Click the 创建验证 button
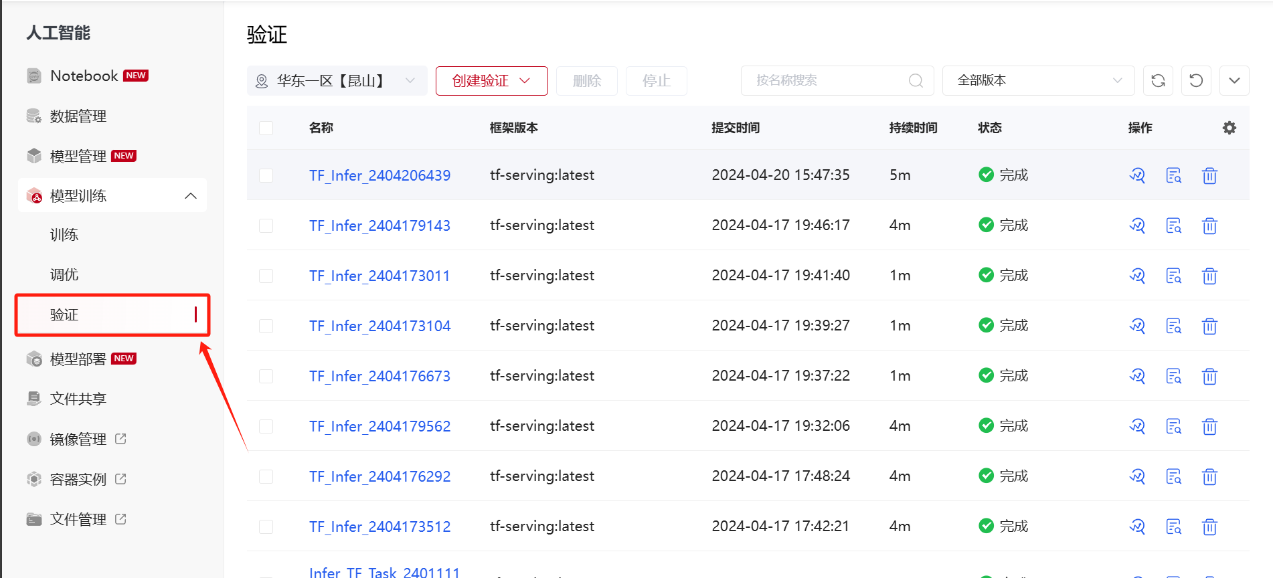This screenshot has height=578, width=1273. pyautogui.click(x=491, y=81)
